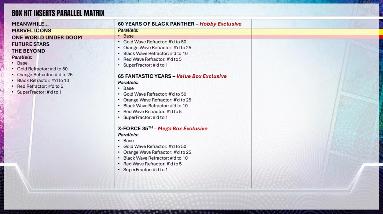Click the red "Mega Box Exclusive" label
Viewport: 383px width, 214px height.
183,128
